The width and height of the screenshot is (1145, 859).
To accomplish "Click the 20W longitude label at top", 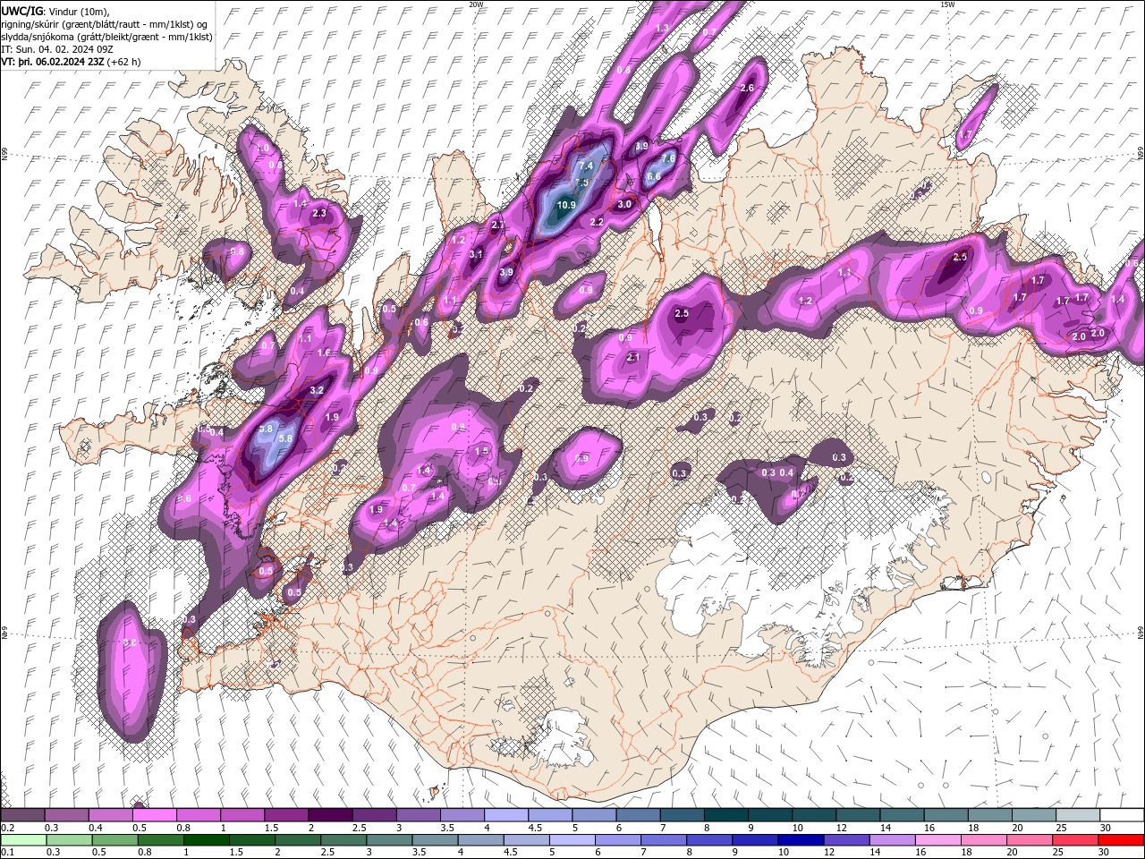I will tap(476, 4).
